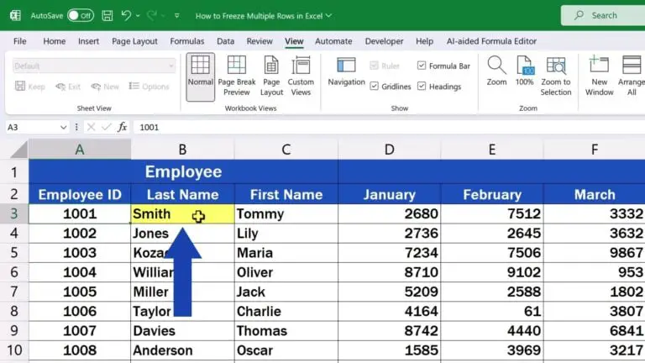This screenshot has width=645, height=363.
Task: Disable the Gridlines checkbox
Action: pyautogui.click(x=375, y=87)
